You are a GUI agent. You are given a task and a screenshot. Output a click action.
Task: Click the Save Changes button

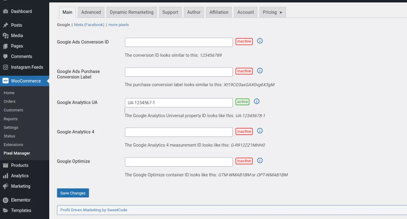point(73,193)
